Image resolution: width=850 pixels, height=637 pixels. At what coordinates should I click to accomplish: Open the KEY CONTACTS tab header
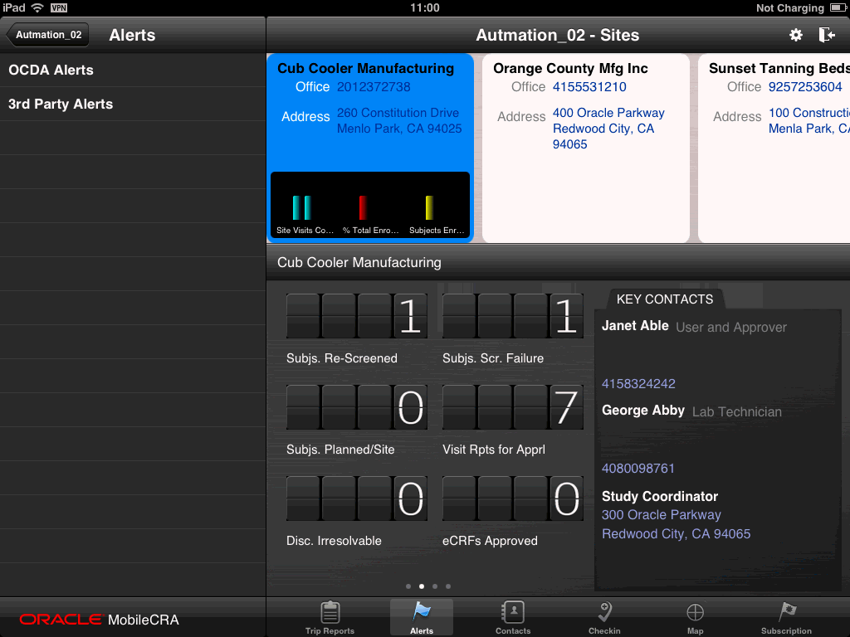coord(665,299)
